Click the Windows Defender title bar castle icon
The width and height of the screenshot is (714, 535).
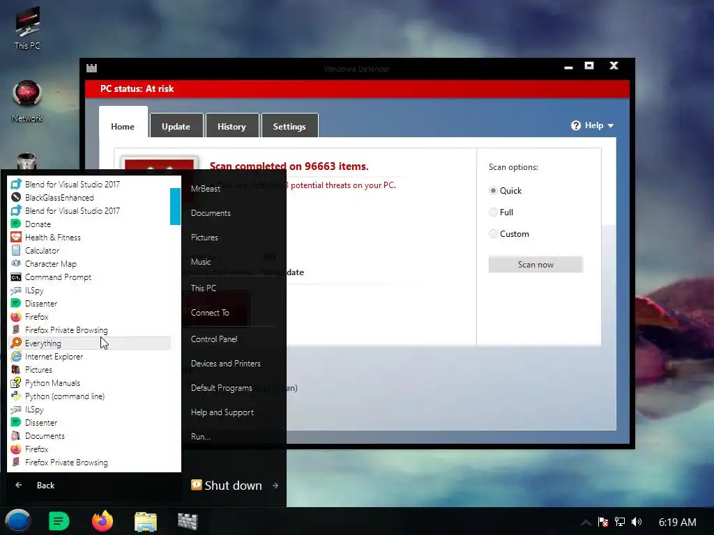pos(91,68)
